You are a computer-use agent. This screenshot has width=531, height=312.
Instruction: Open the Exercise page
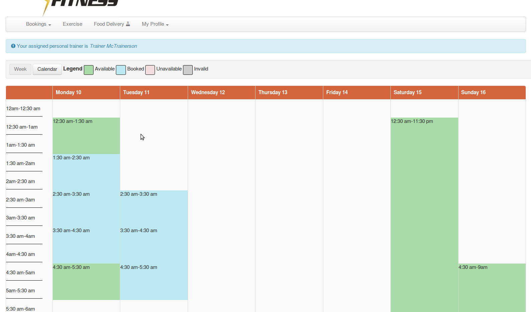72,24
